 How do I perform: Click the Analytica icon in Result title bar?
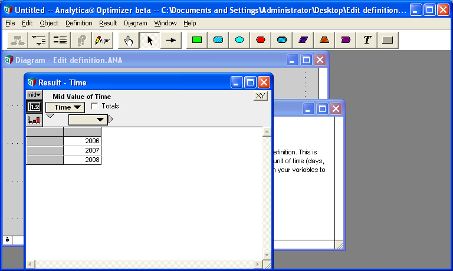pos(32,82)
